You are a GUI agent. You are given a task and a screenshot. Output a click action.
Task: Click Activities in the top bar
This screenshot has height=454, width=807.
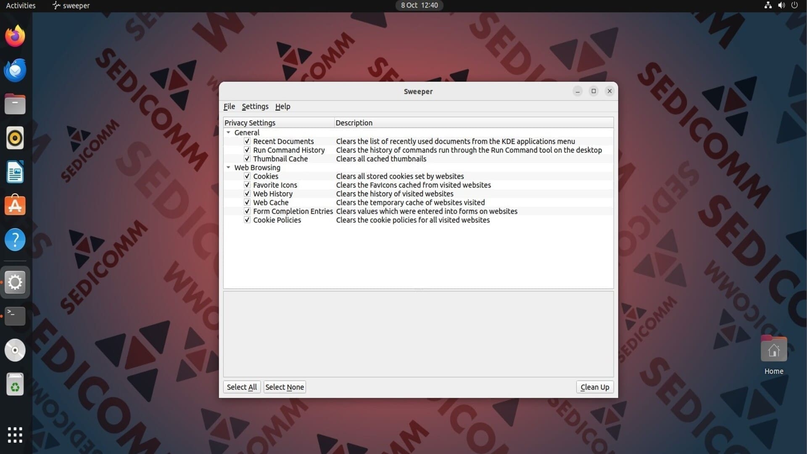point(21,5)
